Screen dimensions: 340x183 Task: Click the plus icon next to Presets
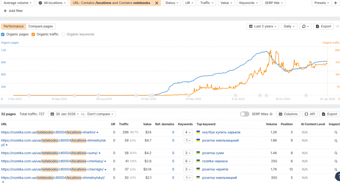335,3
